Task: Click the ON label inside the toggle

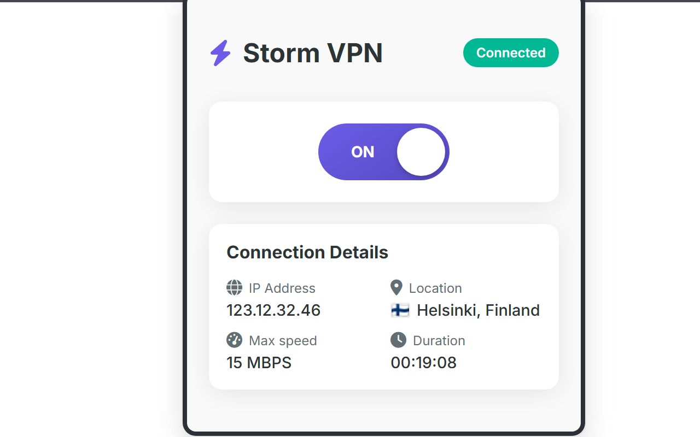Action: coord(362,152)
